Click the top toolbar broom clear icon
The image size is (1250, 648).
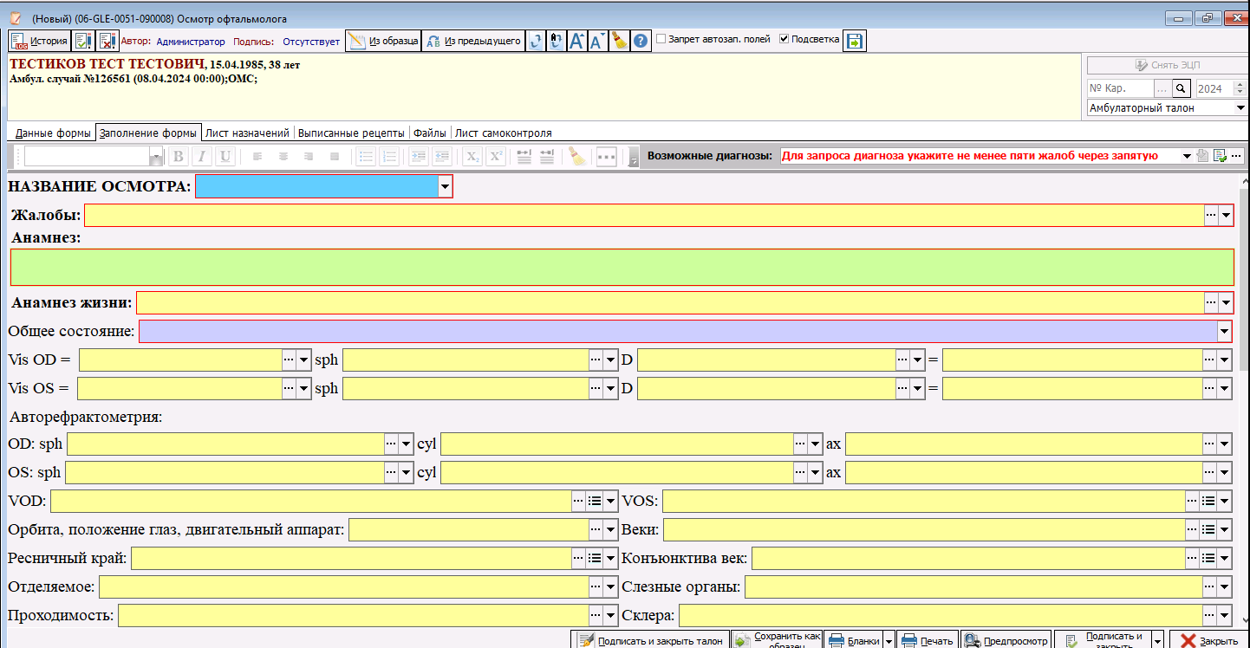point(619,41)
